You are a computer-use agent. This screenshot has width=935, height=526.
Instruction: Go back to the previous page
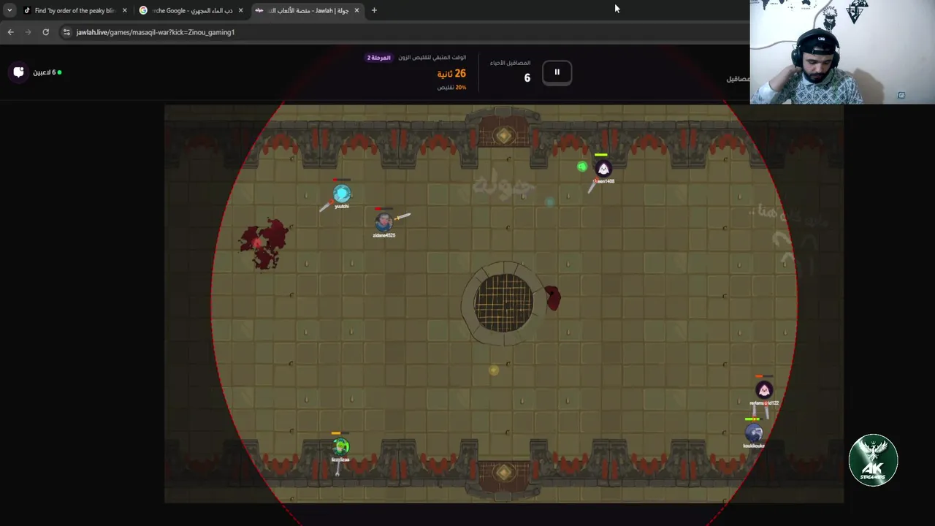coord(10,32)
